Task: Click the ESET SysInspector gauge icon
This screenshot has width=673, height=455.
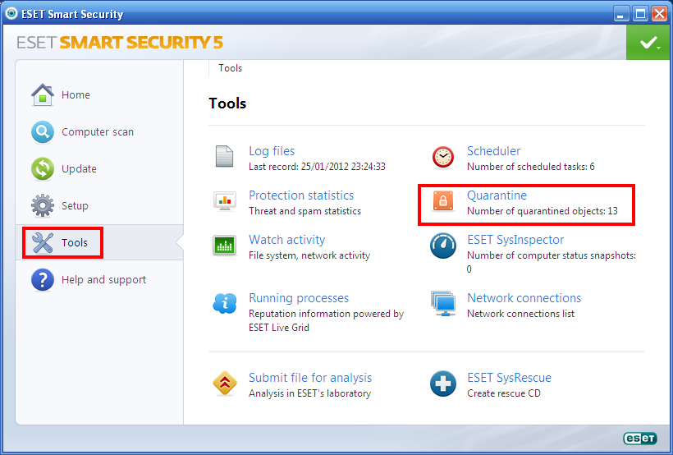Action: [x=443, y=246]
